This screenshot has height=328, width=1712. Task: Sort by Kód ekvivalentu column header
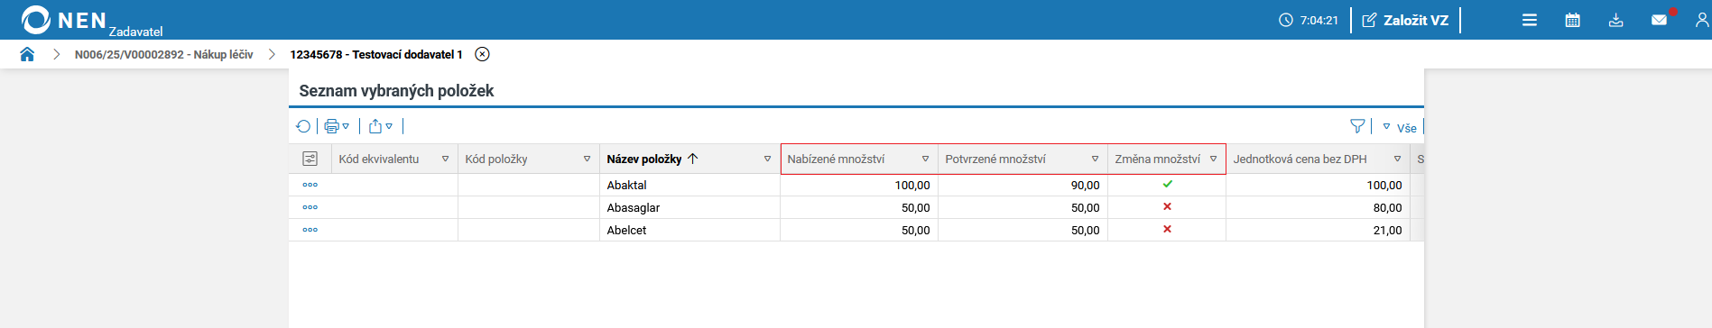coord(379,159)
